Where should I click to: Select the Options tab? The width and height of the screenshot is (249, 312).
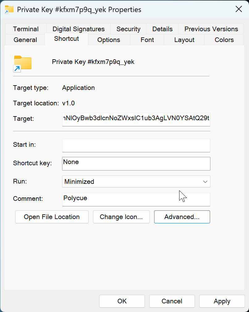[x=108, y=40]
